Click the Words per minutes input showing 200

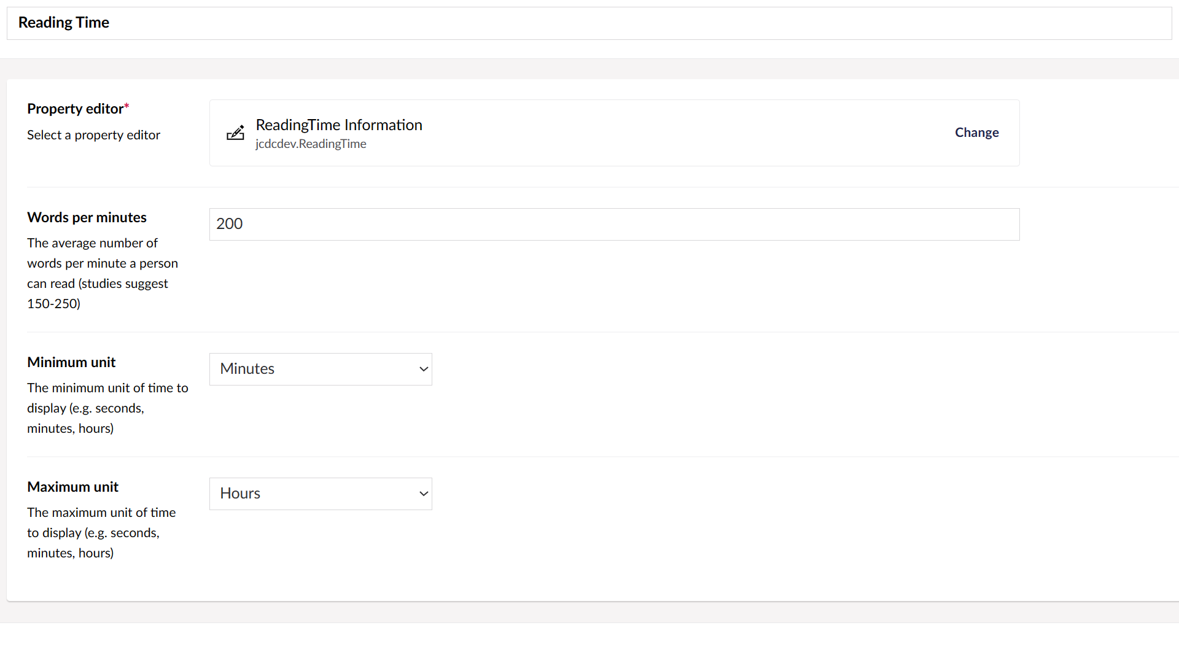point(613,224)
